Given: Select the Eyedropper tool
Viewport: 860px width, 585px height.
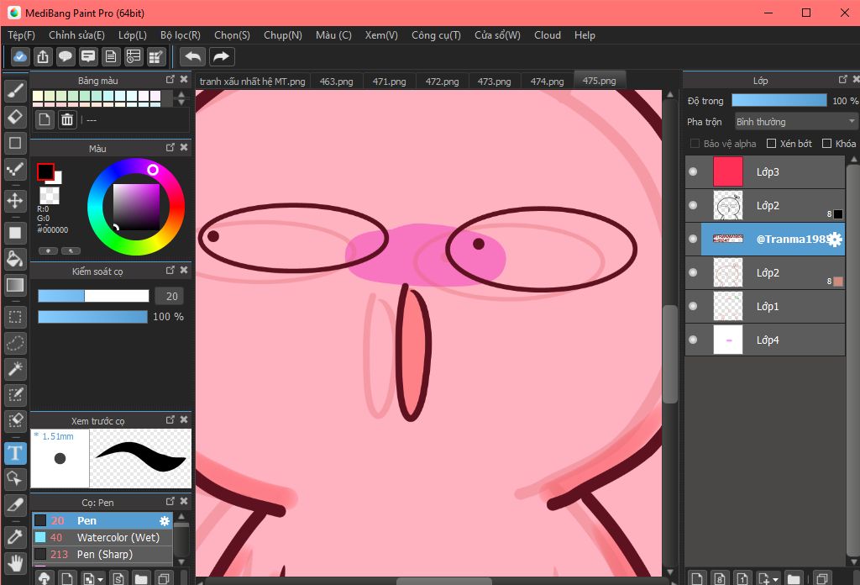Looking at the screenshot, I should click(x=15, y=537).
